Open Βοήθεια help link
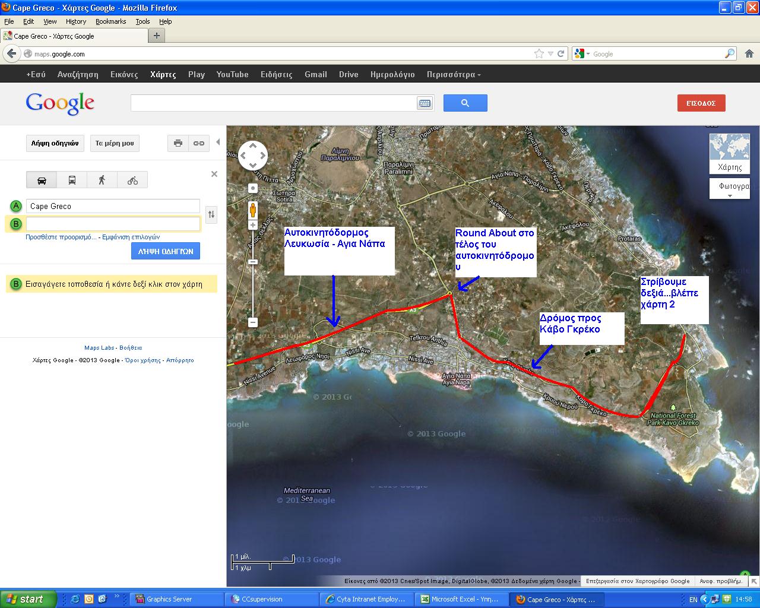This screenshot has width=760, height=608. click(131, 347)
